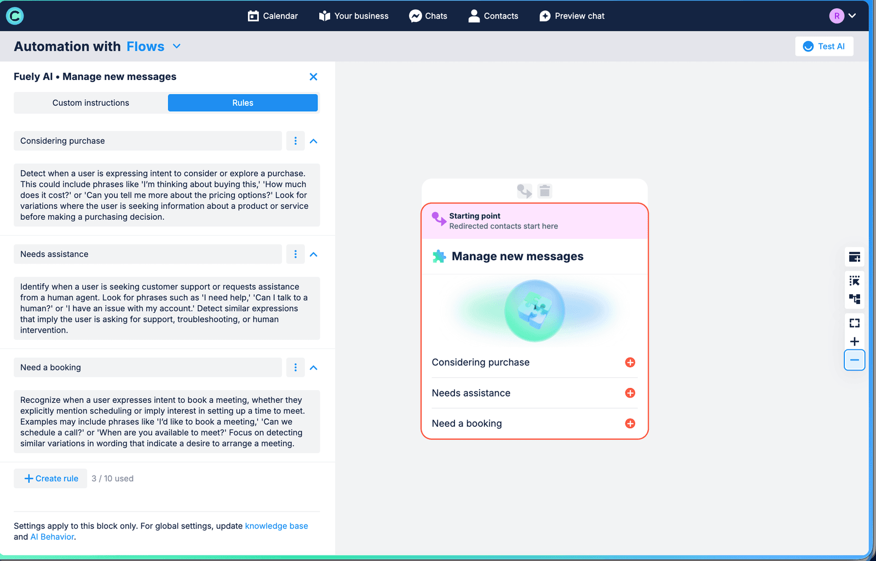Click the puzzle icon beside Manage new messages
Viewport: 876px width, 561px height.
point(439,256)
